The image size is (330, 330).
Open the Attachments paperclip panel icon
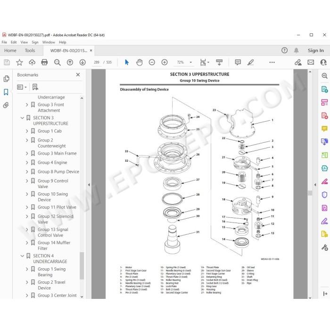coord(6,105)
